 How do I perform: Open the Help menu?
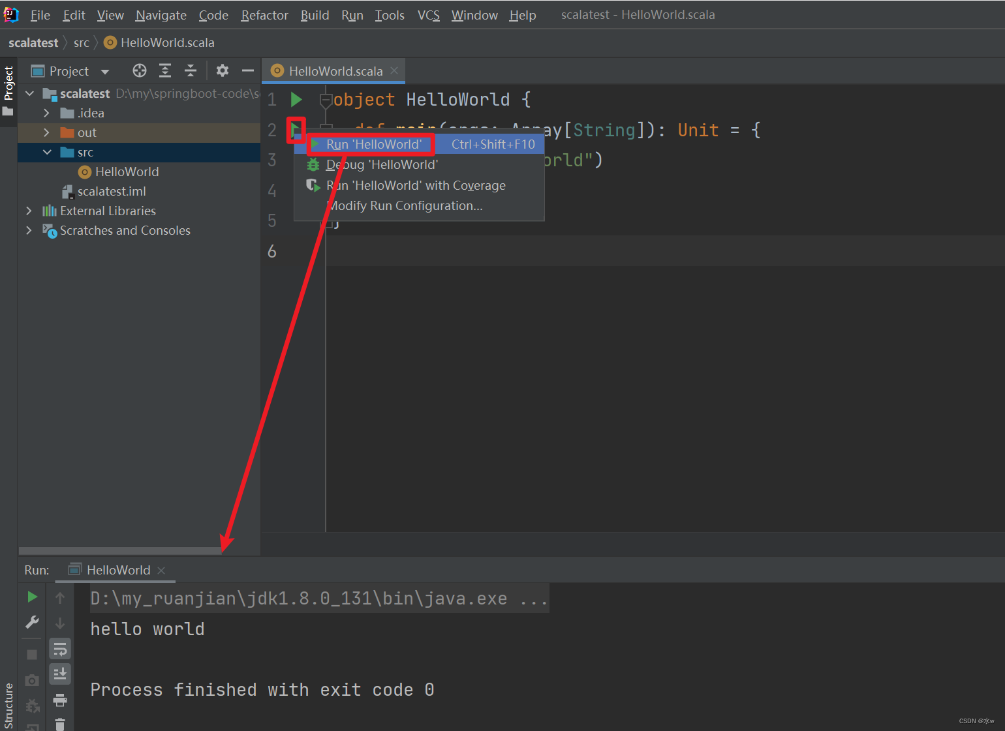pos(523,15)
